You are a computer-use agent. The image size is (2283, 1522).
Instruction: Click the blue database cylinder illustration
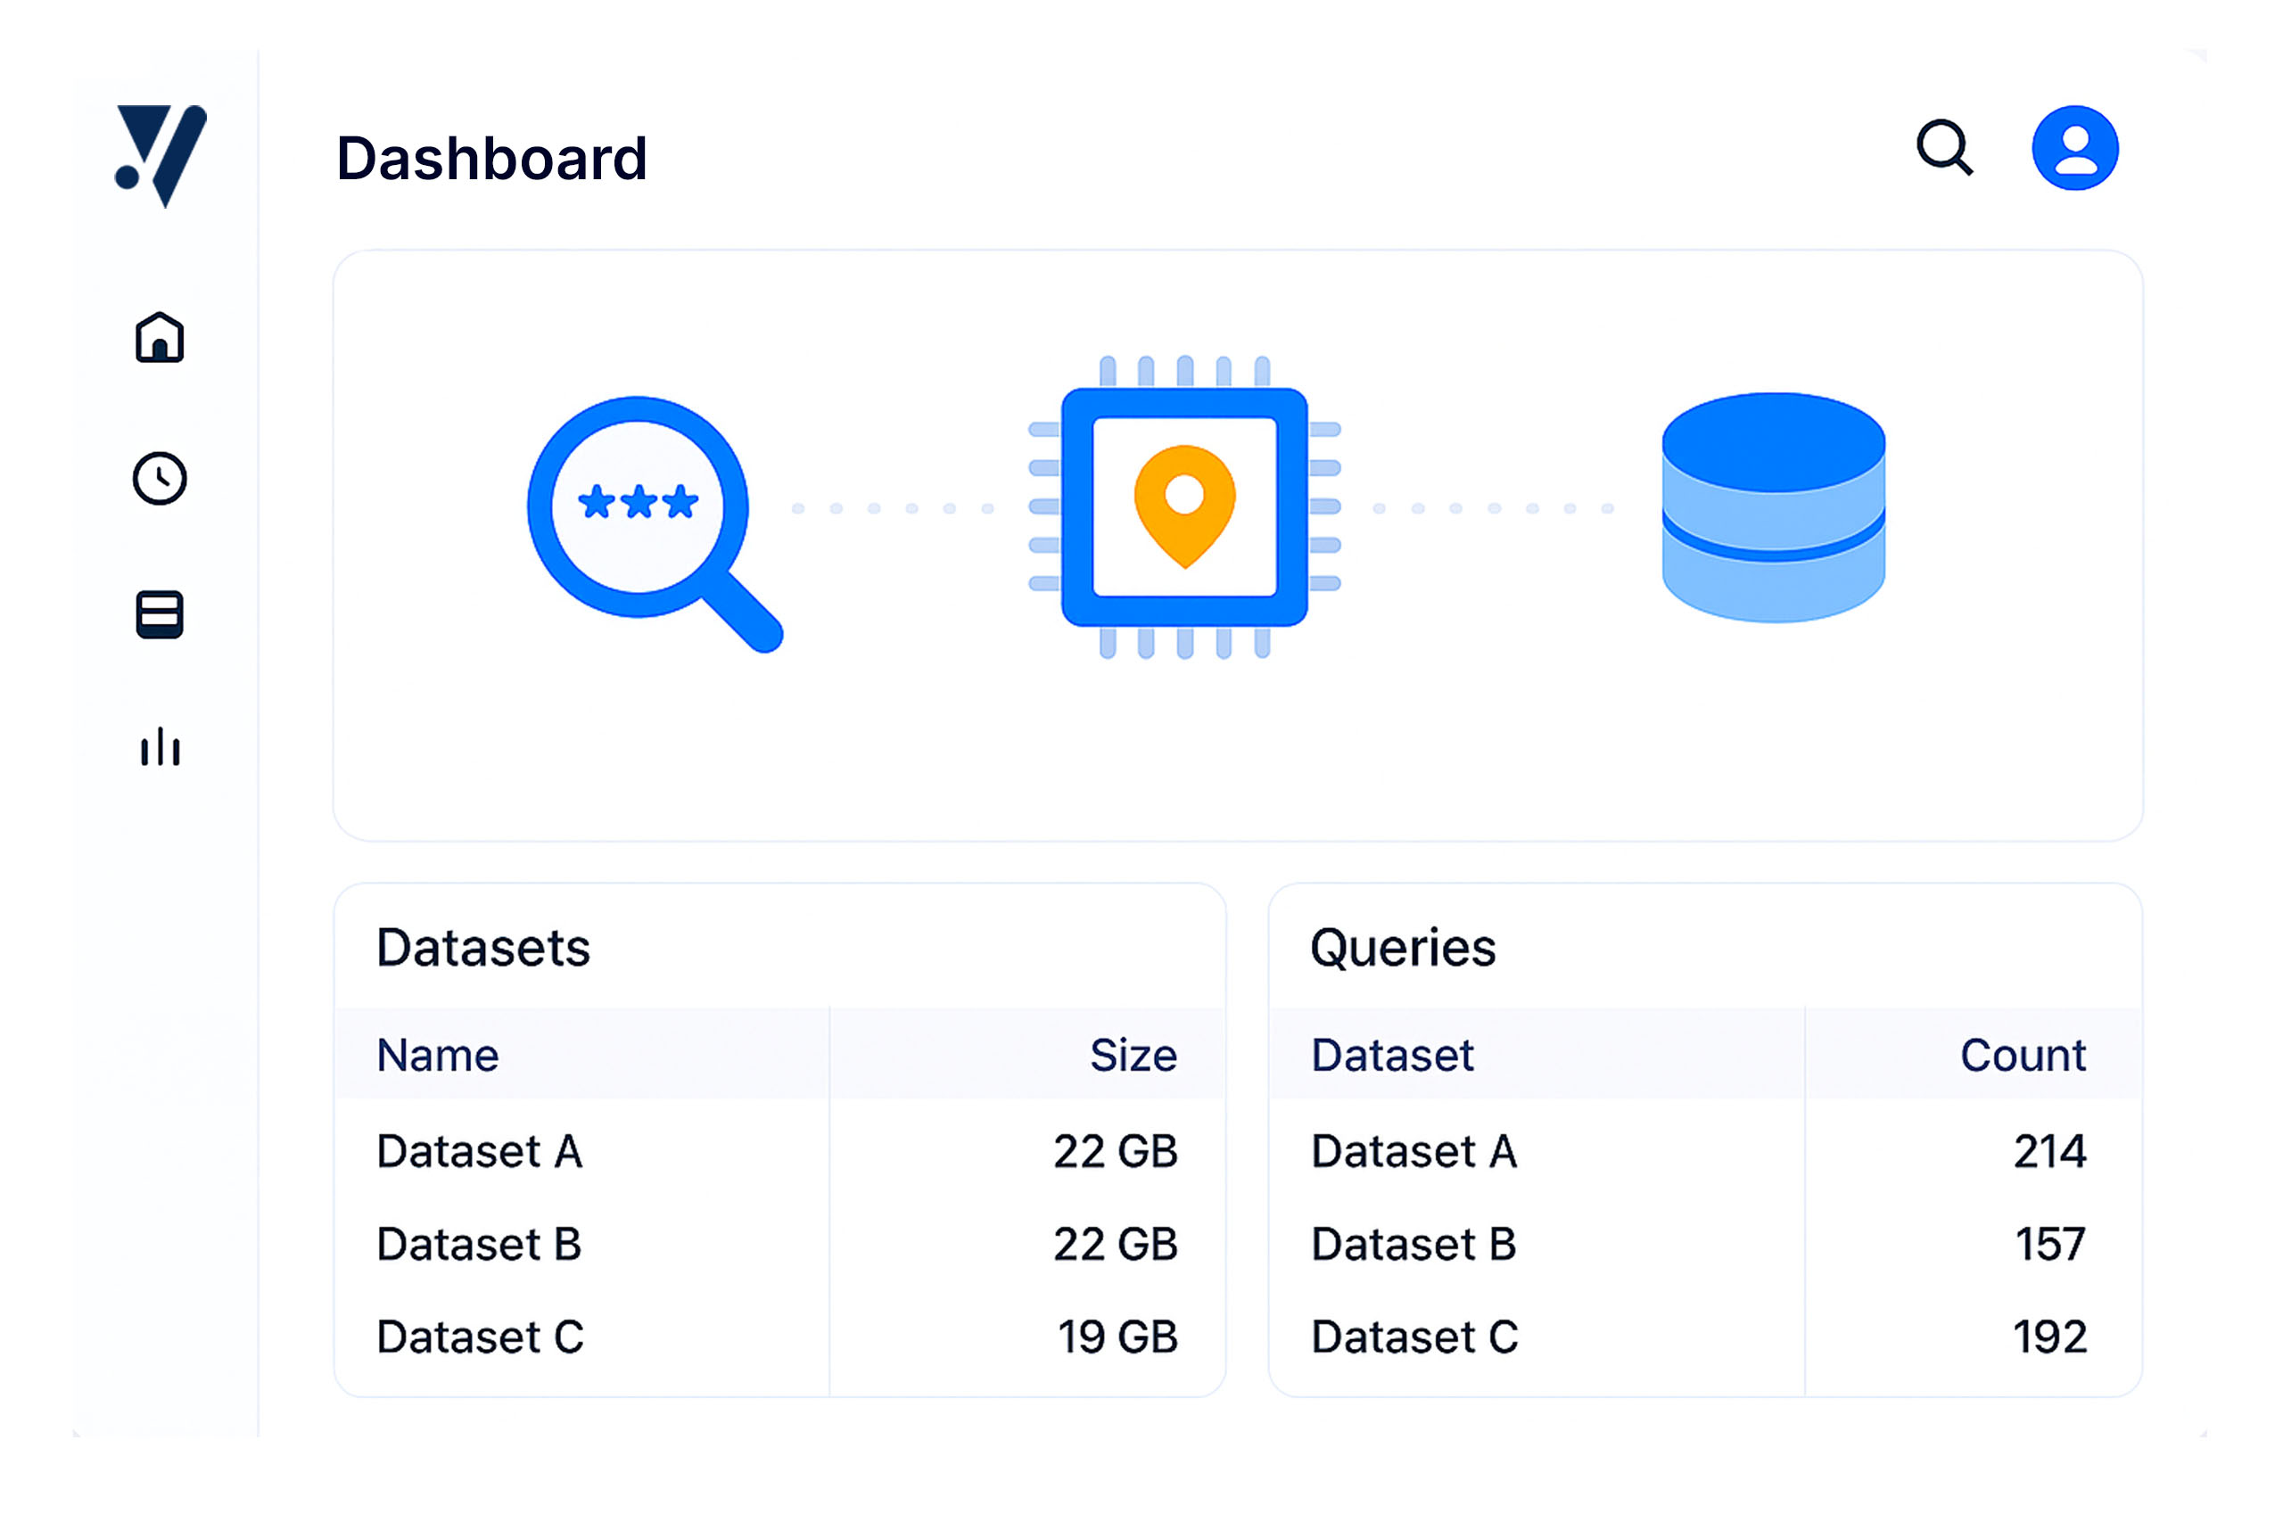click(x=1772, y=506)
